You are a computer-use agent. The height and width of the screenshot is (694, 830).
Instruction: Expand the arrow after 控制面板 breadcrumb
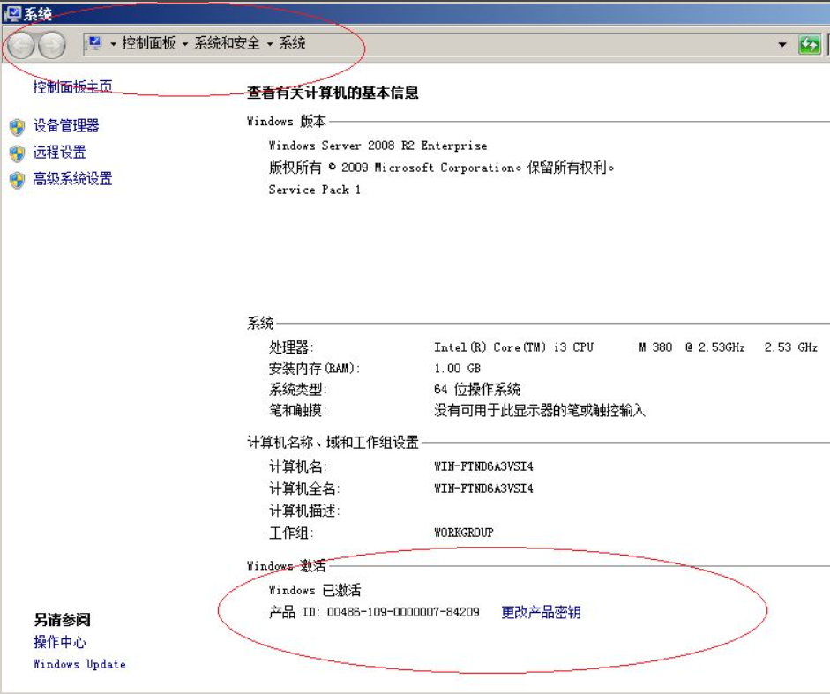(185, 44)
